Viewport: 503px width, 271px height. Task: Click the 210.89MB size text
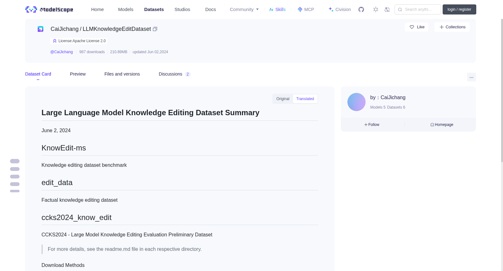point(119,52)
